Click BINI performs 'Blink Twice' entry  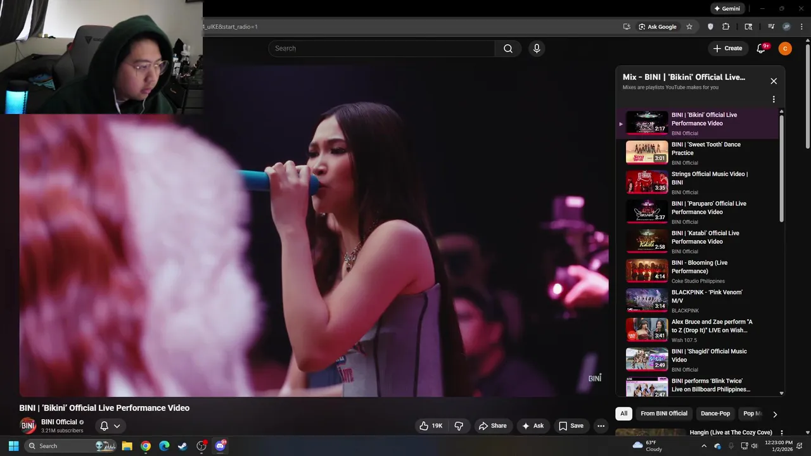pyautogui.click(x=697, y=388)
